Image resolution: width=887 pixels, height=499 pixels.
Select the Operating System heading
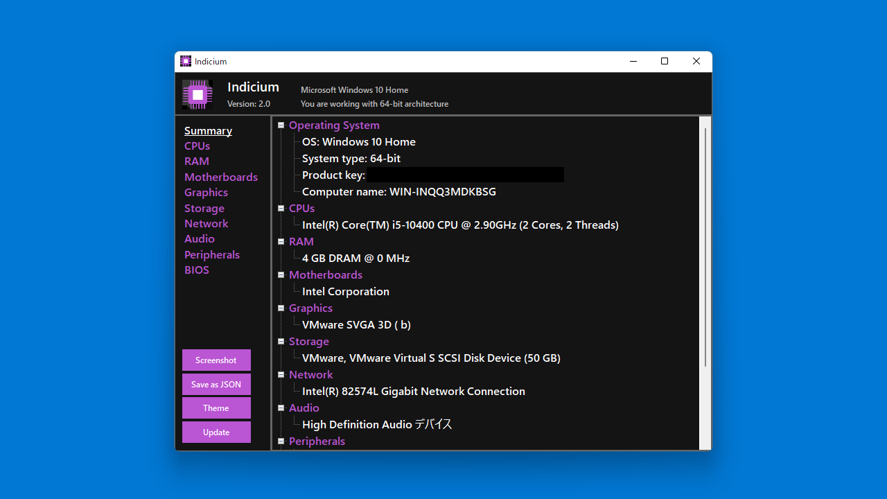334,125
